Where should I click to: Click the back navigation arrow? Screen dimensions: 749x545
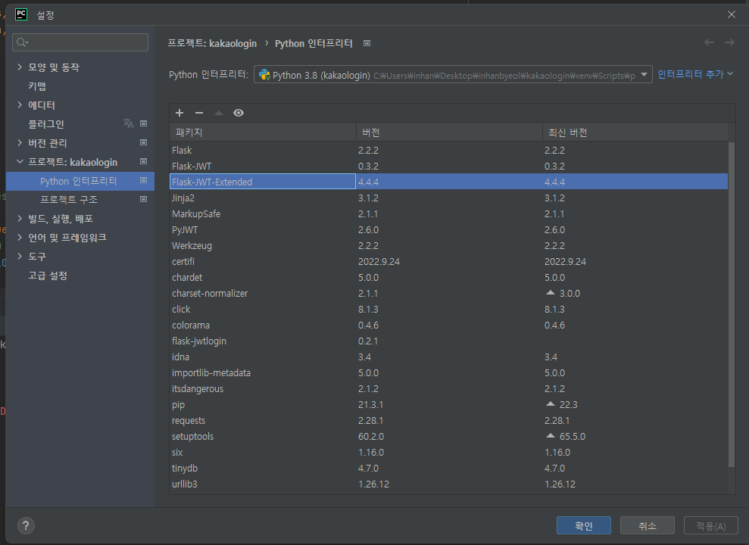pyautogui.click(x=710, y=42)
